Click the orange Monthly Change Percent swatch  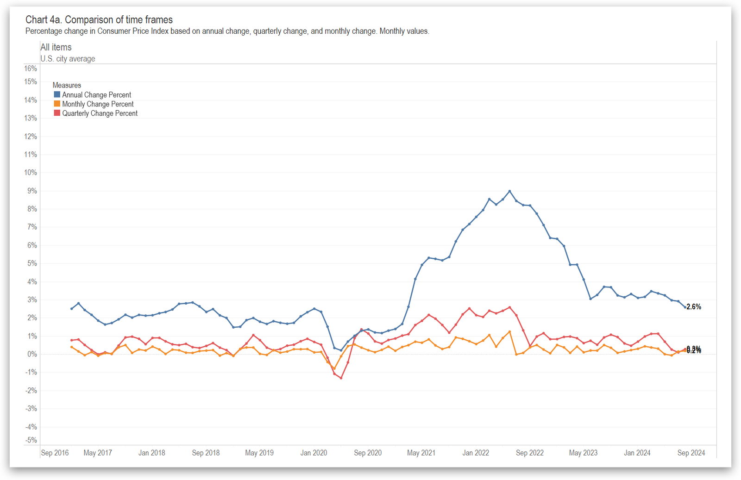coord(57,104)
